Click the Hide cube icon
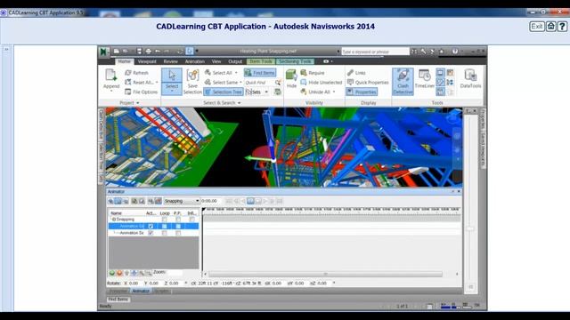This screenshot has height=320, width=570. pyautogui.click(x=291, y=76)
